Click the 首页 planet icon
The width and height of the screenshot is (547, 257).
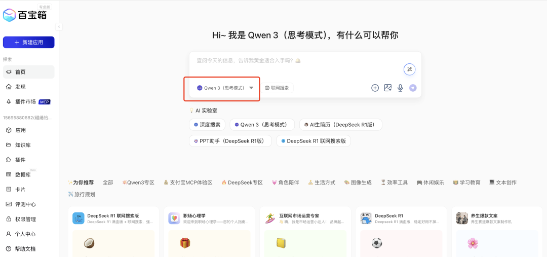click(9, 72)
